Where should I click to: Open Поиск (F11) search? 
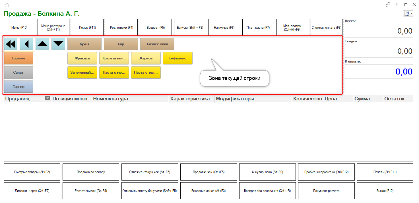(x=88, y=28)
